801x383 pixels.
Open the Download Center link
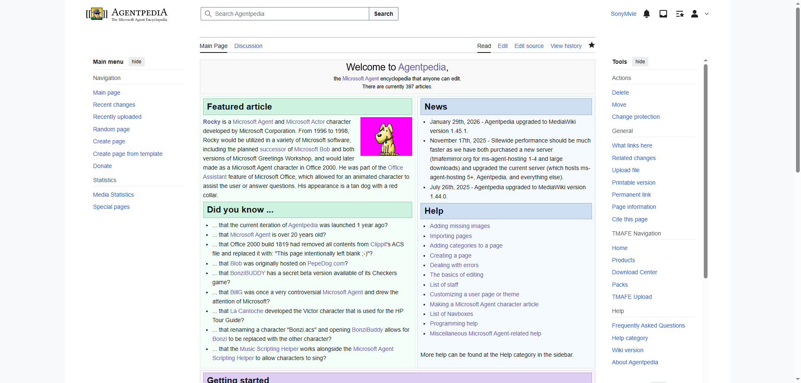pos(634,272)
